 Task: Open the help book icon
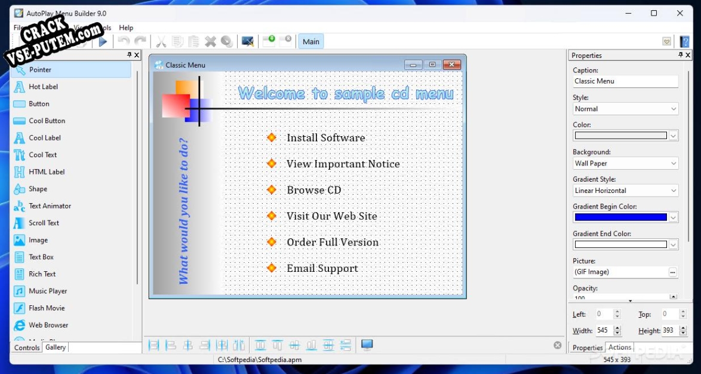[x=684, y=42]
